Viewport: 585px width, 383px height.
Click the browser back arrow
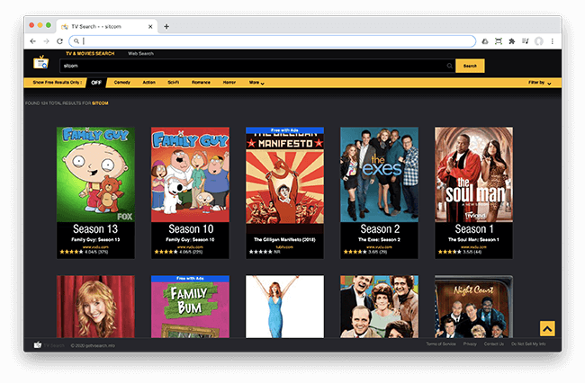pyautogui.click(x=33, y=41)
